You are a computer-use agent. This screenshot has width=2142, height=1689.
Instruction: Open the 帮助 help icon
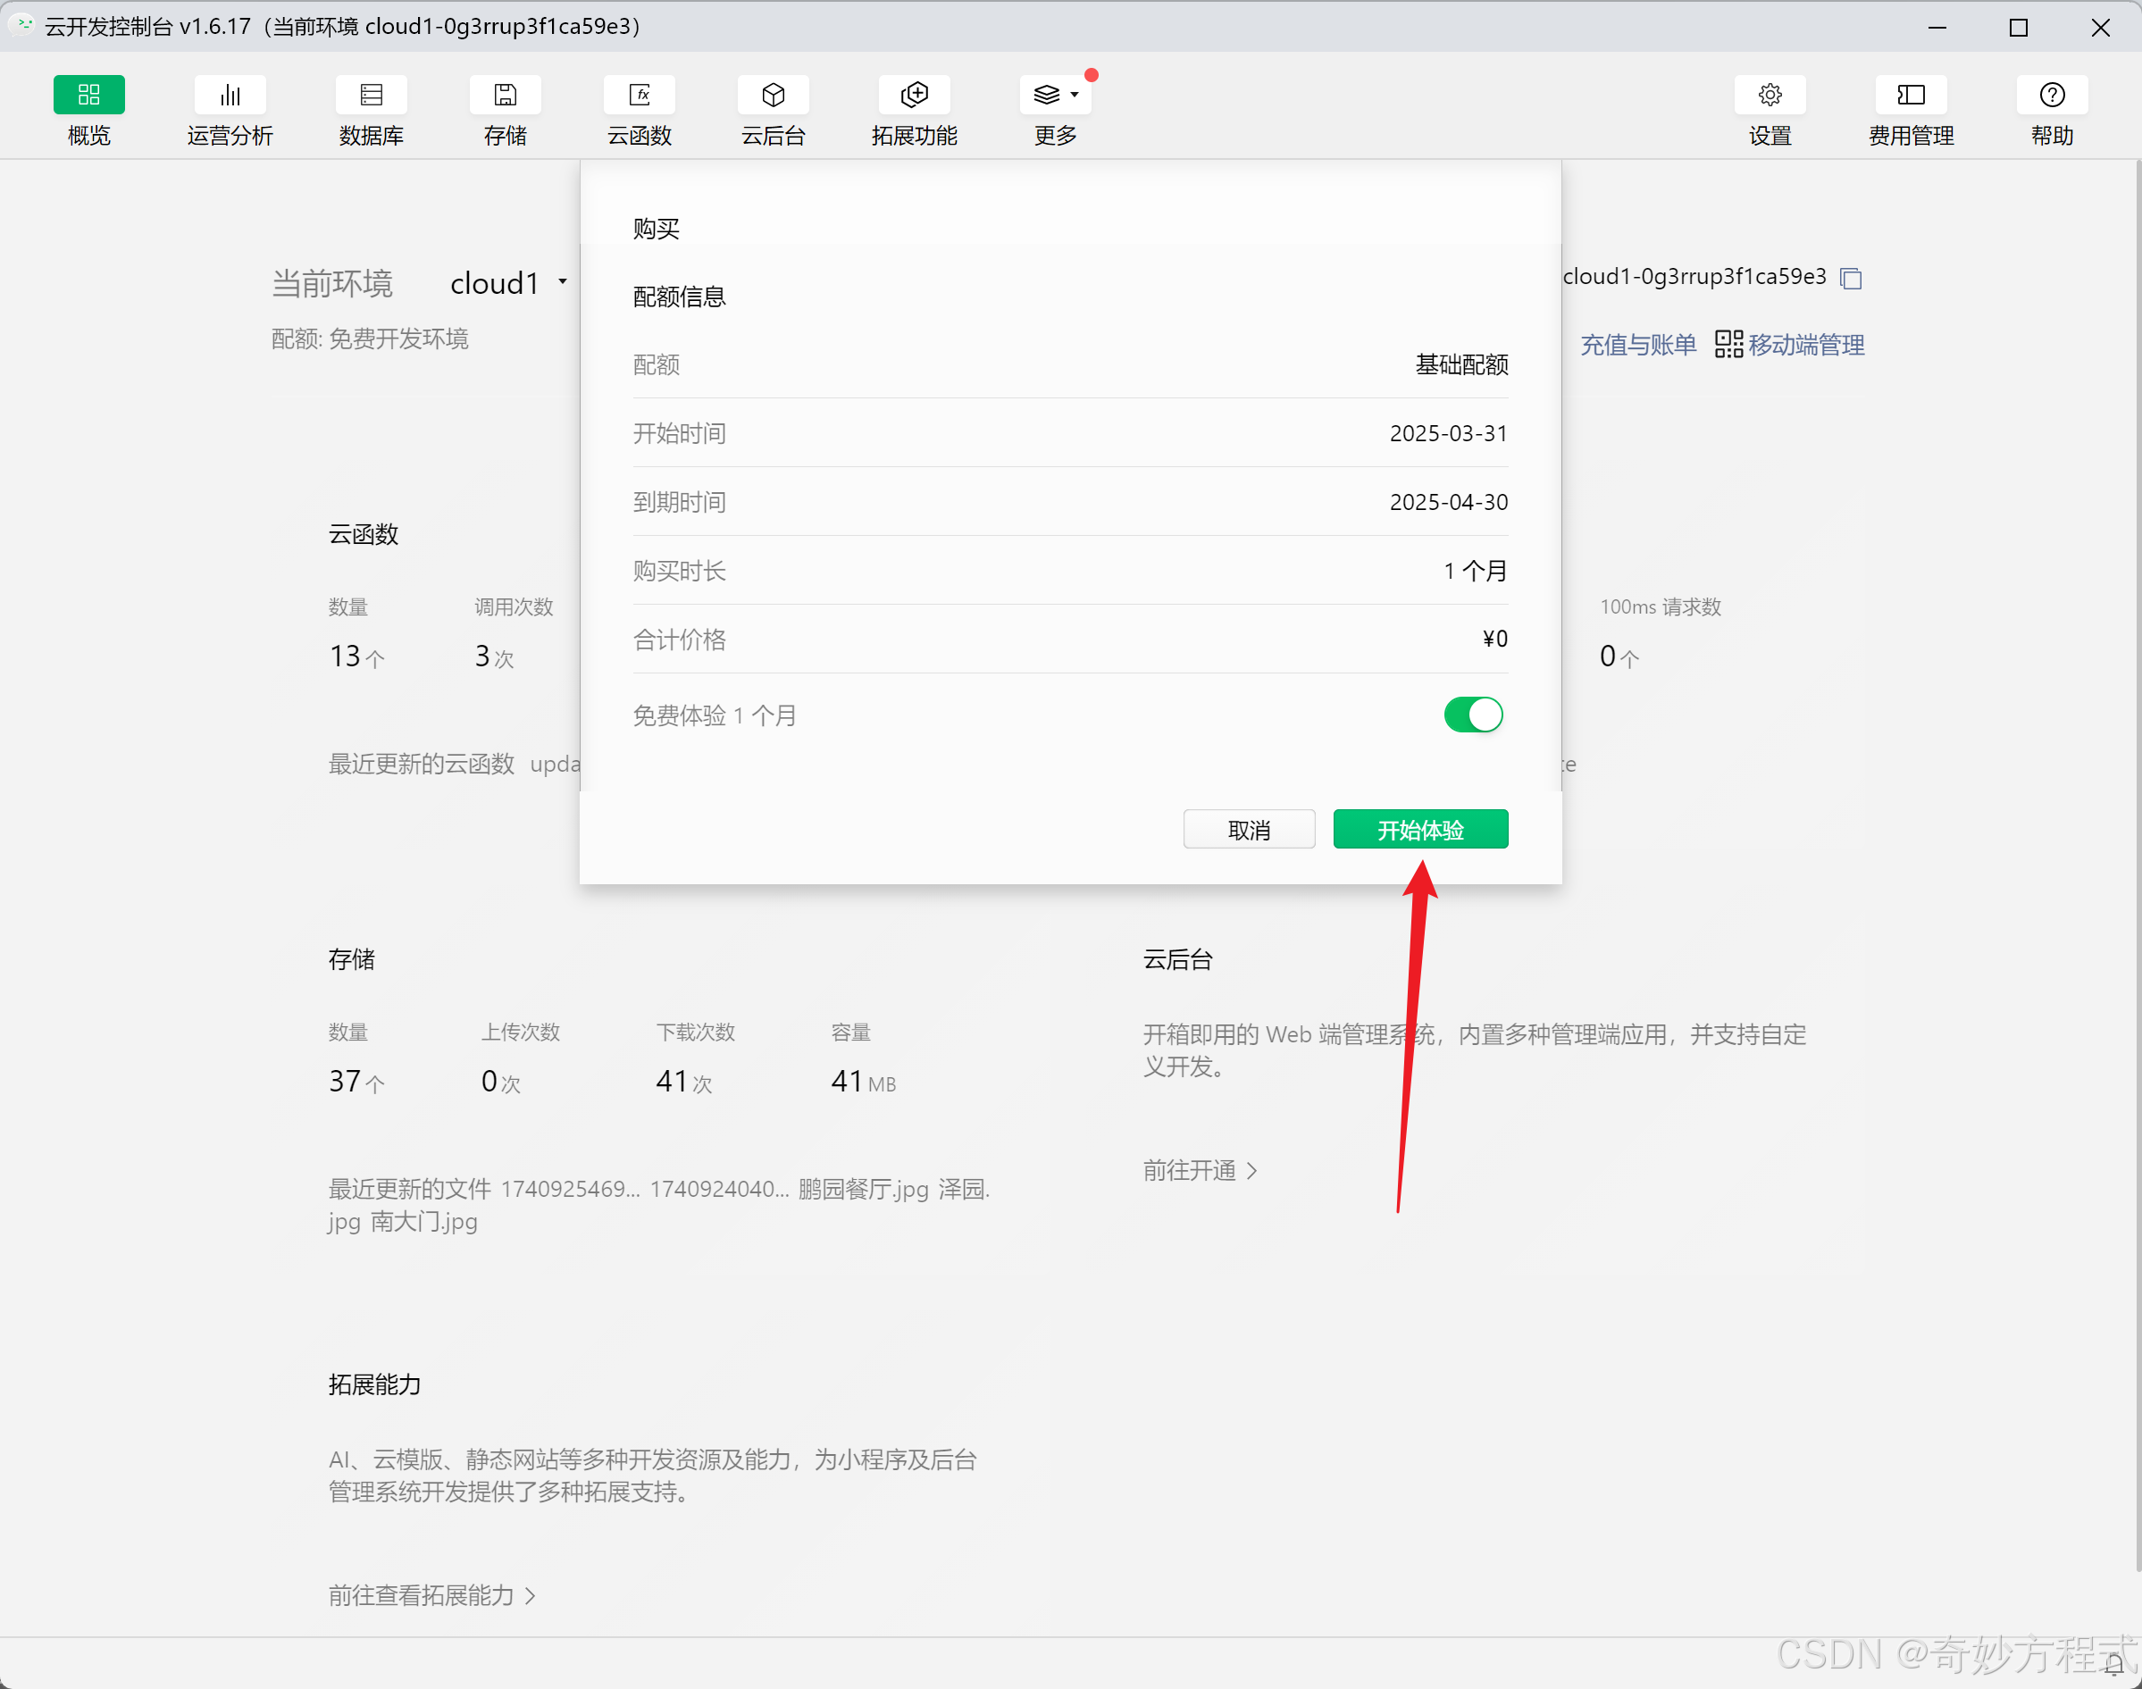[x=2052, y=95]
